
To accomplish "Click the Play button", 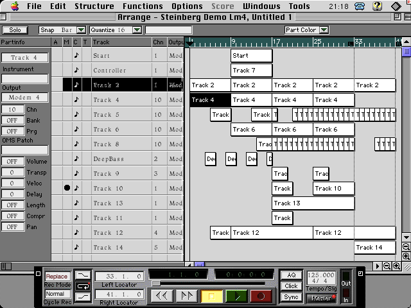I will (236, 296).
